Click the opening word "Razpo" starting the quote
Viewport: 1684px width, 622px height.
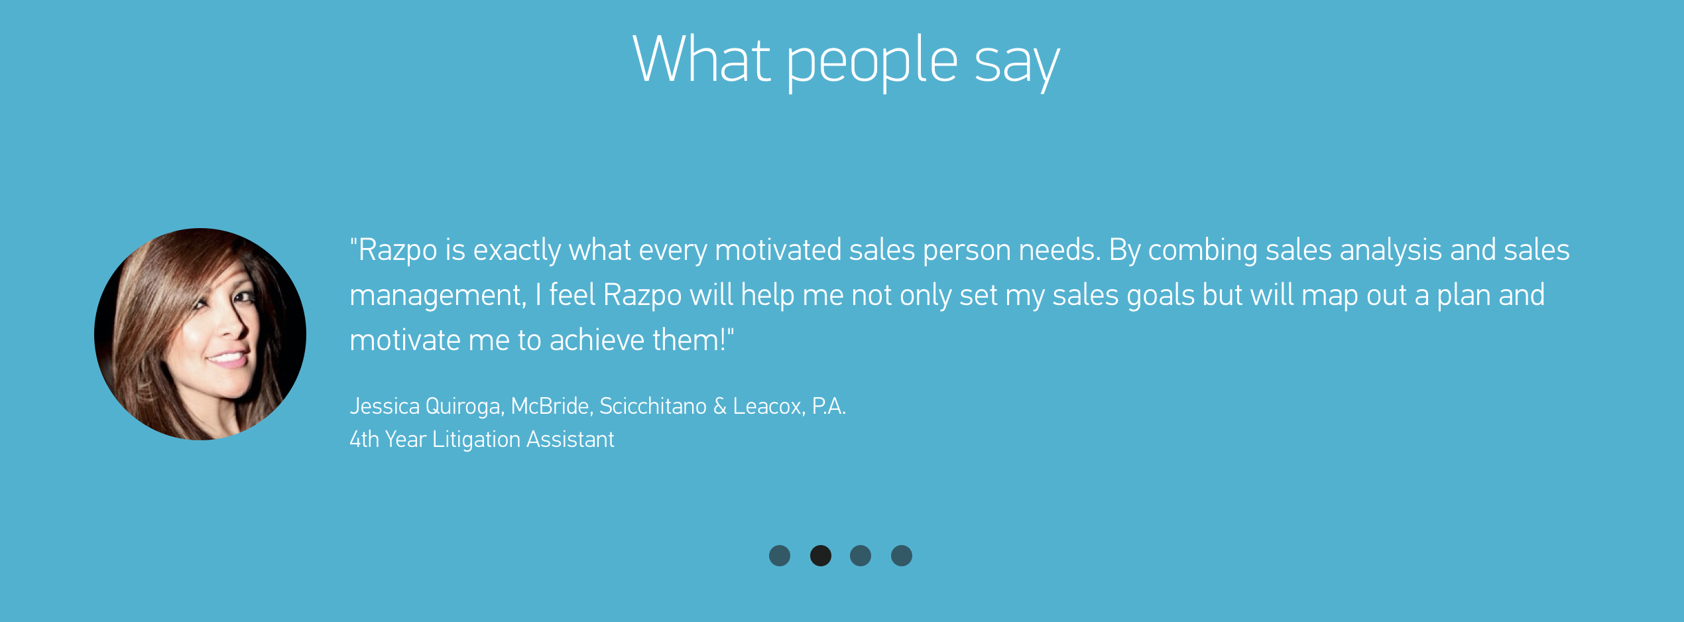[x=397, y=251]
